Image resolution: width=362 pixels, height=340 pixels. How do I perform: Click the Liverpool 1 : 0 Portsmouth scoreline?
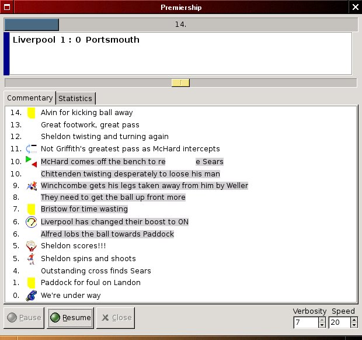(76, 40)
